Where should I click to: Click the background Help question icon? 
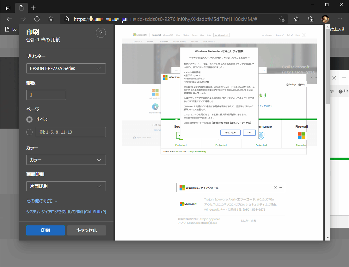pyautogui.click(x=340, y=91)
